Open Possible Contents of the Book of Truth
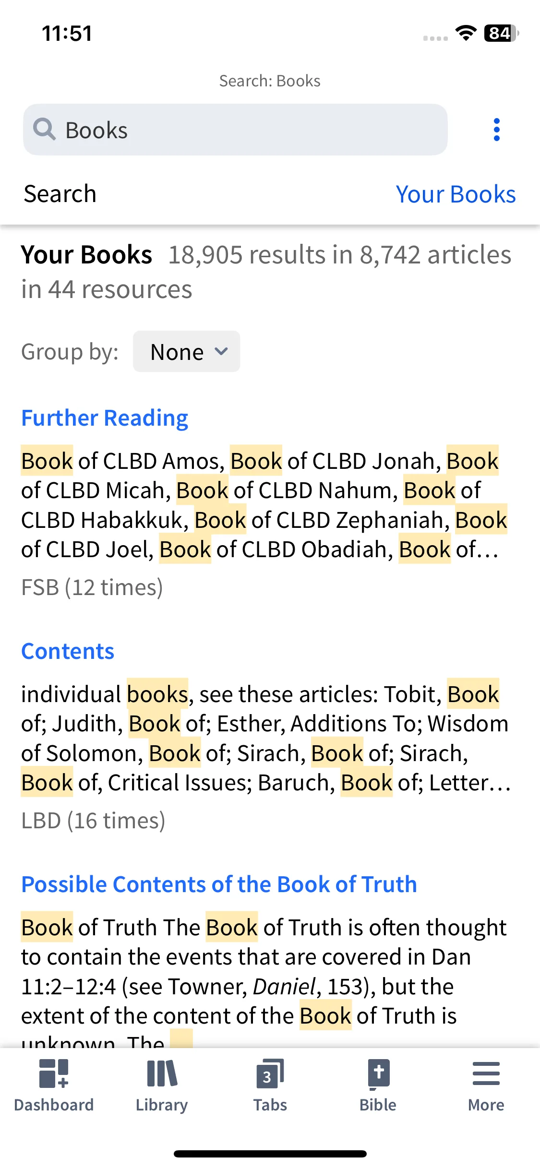 219,884
